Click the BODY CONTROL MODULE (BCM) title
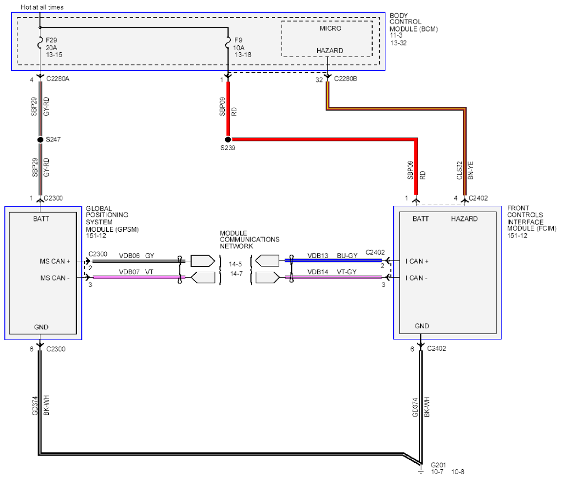The image size is (561, 479). 414,22
